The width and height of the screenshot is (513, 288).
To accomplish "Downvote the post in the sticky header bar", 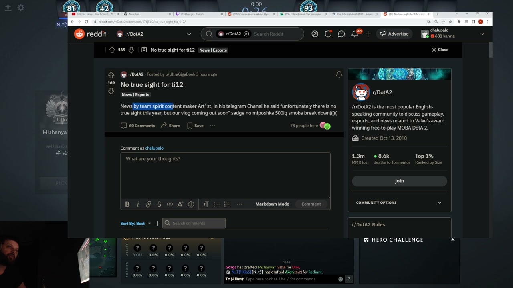I will pos(131,50).
